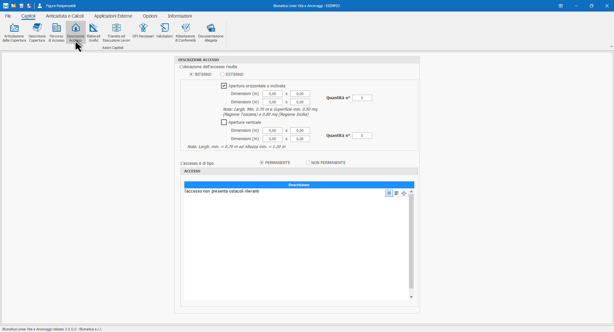Open DPI Necessari chapter
Screen dimensions: 614x332
coord(143,31)
